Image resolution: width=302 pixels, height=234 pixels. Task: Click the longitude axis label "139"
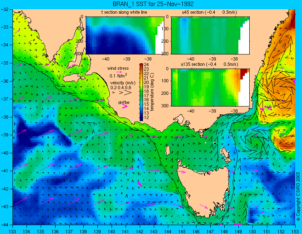coord(97,231)
